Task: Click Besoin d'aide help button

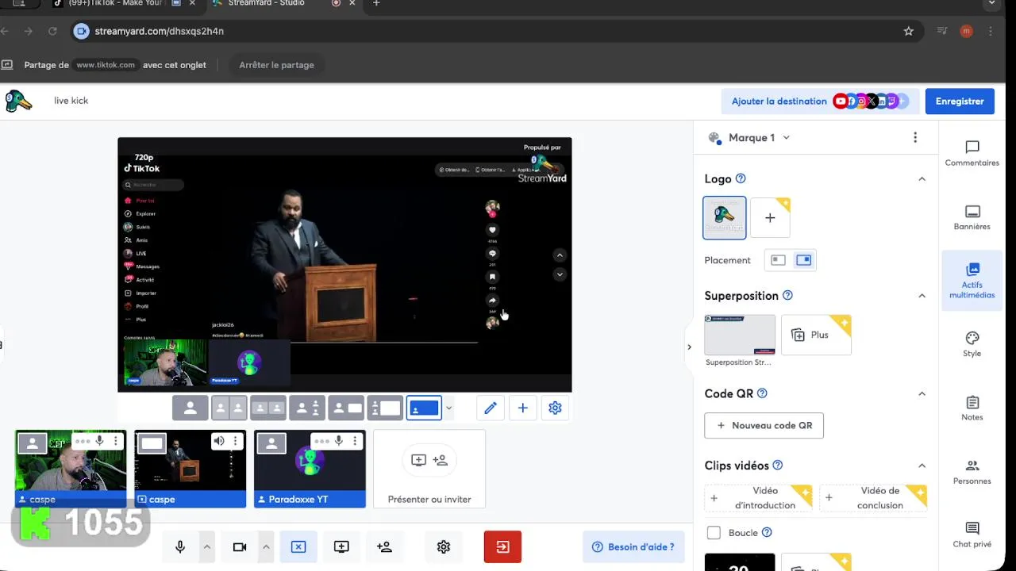Action: click(x=633, y=547)
